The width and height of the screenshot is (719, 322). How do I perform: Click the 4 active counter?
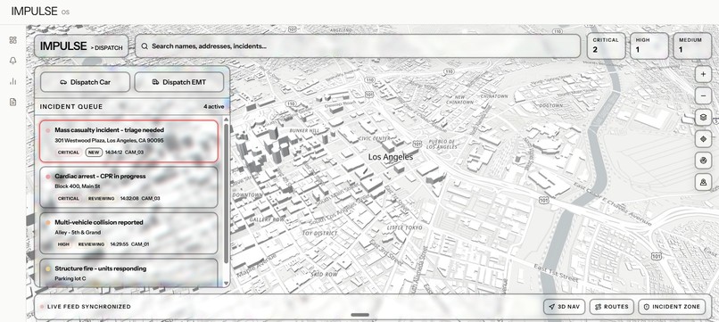pyautogui.click(x=214, y=107)
